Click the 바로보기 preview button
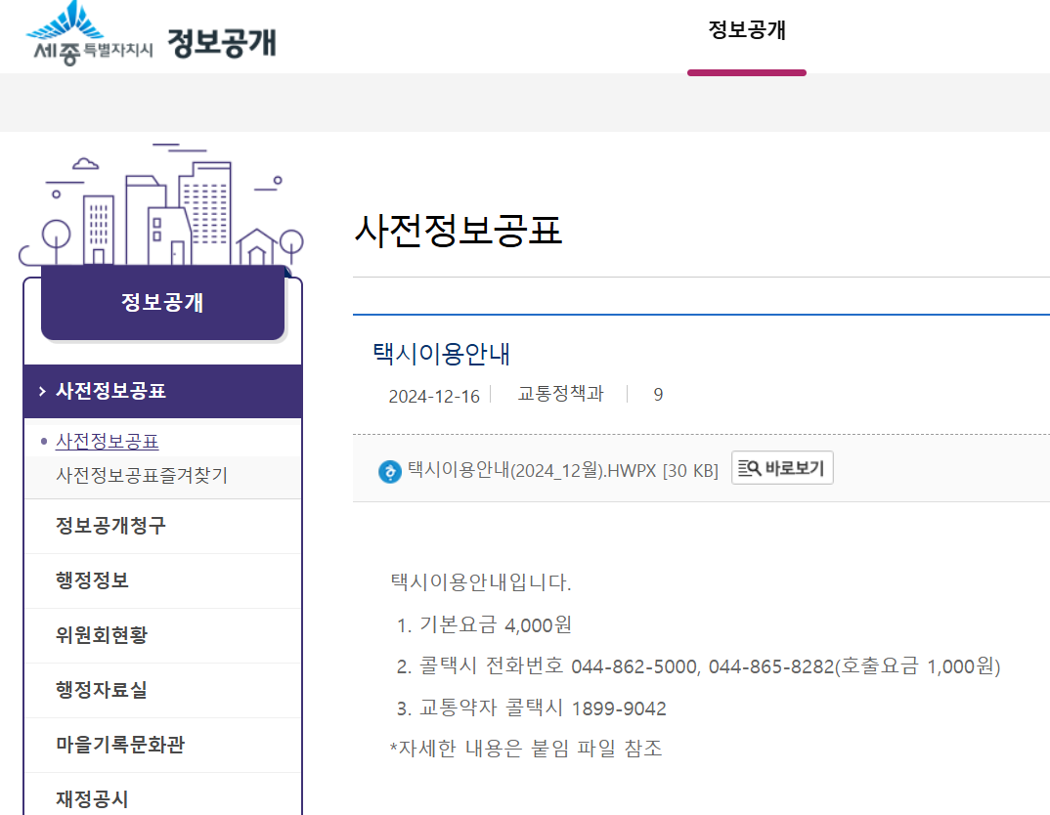 coord(782,468)
